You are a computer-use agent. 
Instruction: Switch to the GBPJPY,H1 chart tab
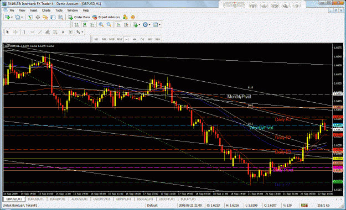(123, 199)
